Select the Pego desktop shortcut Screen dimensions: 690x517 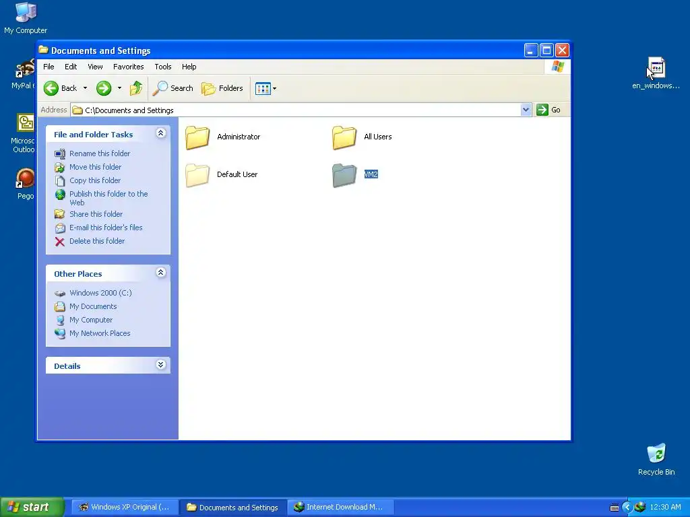[25, 184]
